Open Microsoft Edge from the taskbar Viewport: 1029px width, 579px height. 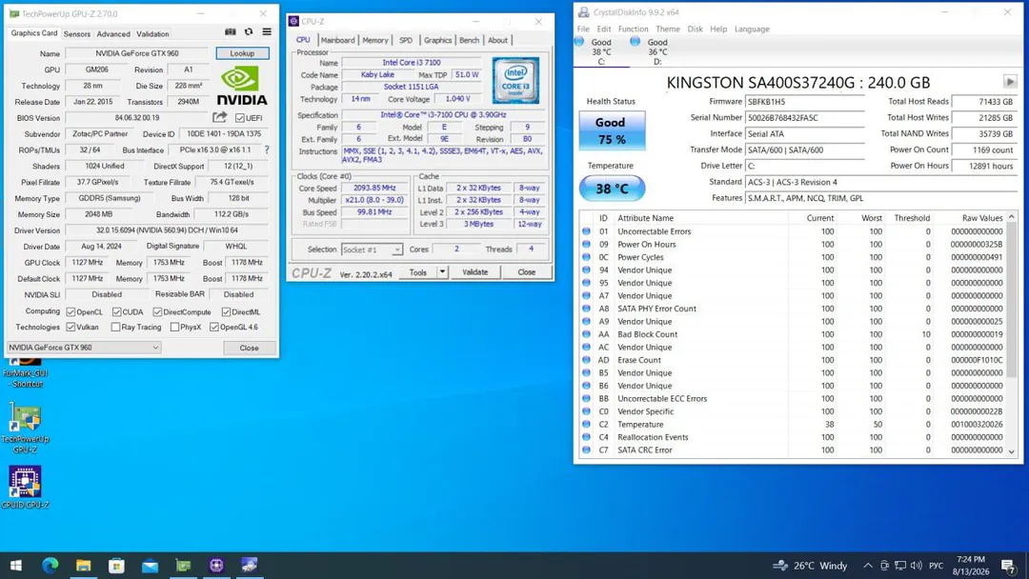click(x=50, y=566)
